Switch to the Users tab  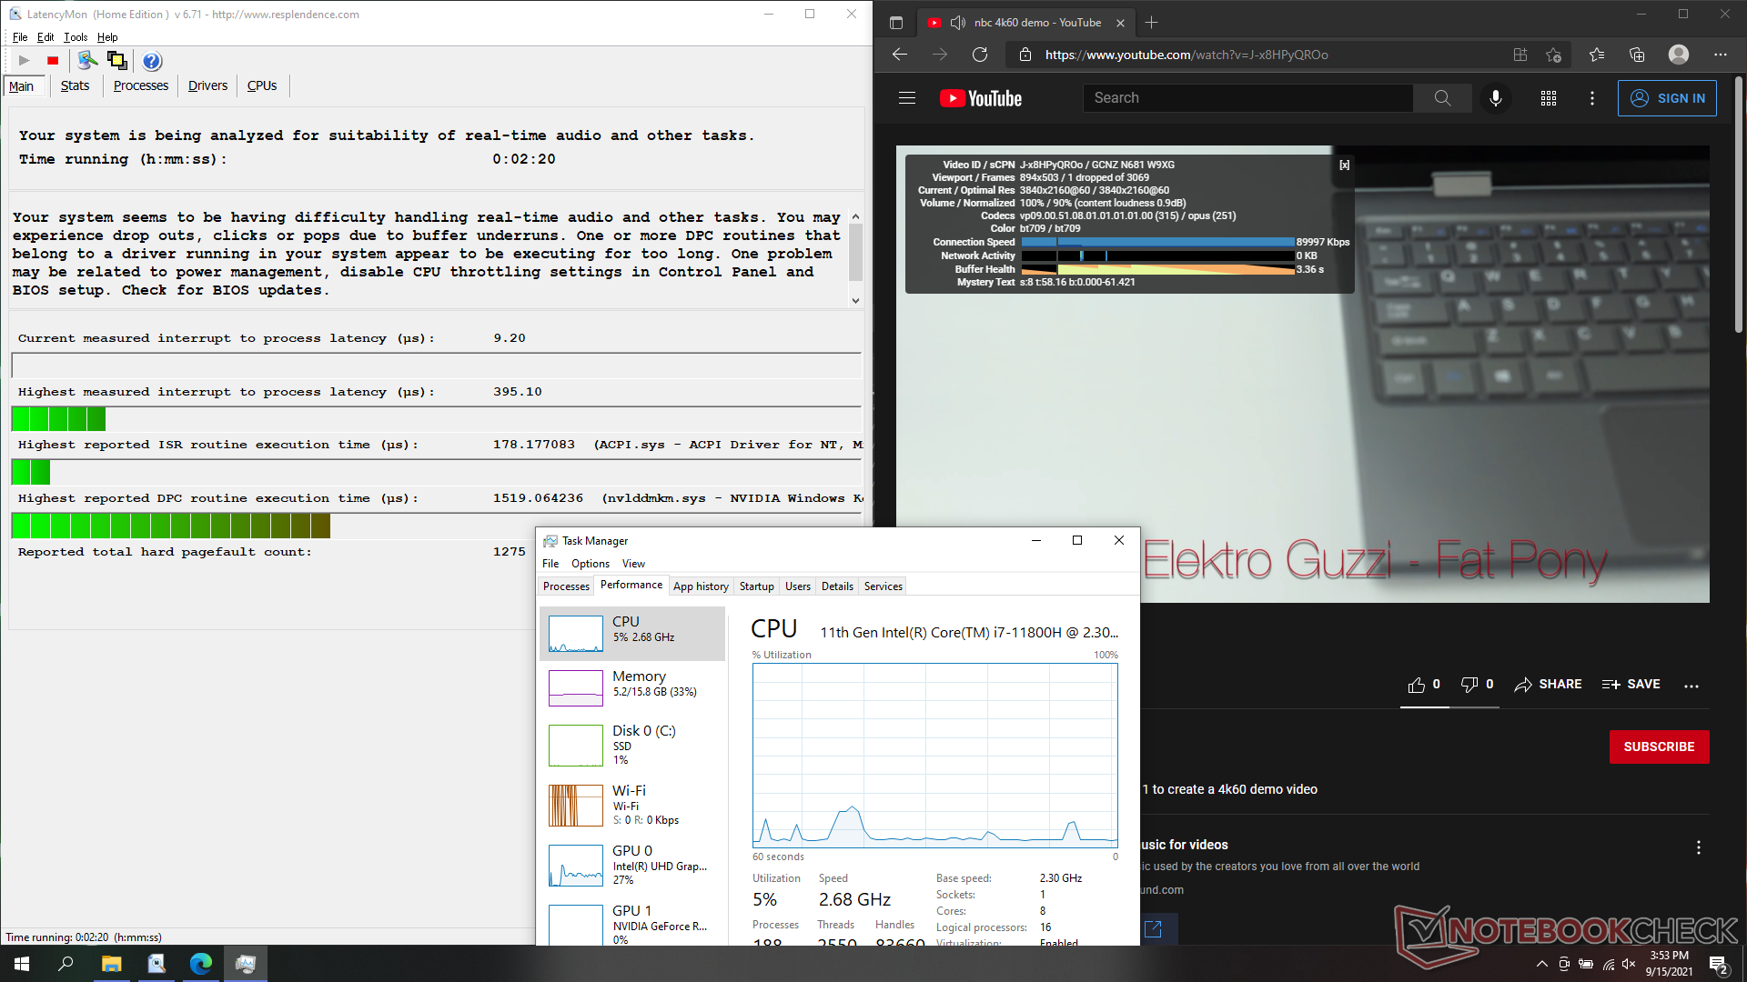click(x=798, y=586)
